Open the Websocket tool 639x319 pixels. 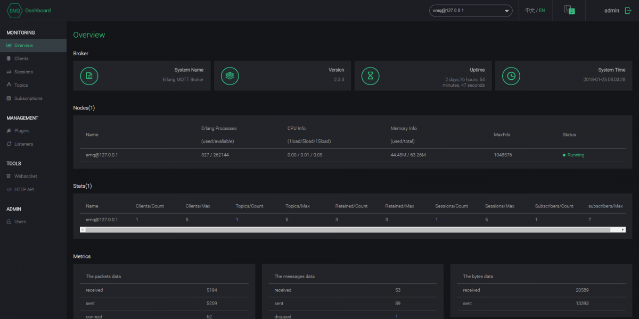pyautogui.click(x=26, y=176)
